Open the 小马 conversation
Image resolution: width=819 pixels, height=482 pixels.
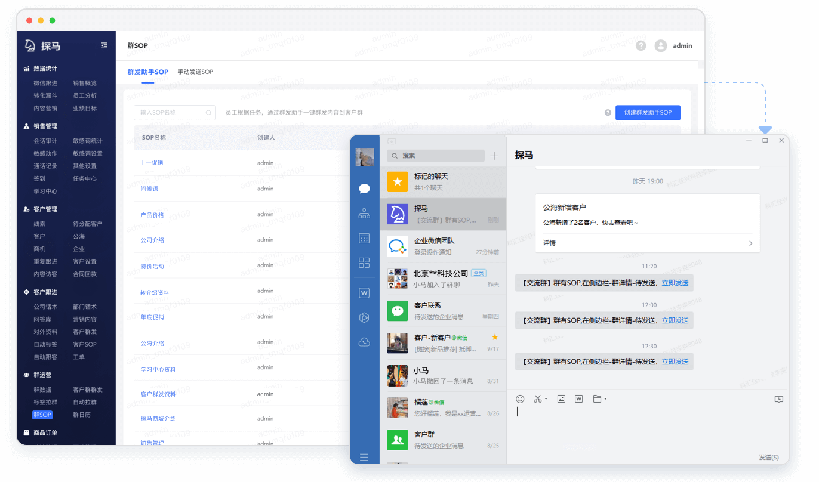coord(443,375)
